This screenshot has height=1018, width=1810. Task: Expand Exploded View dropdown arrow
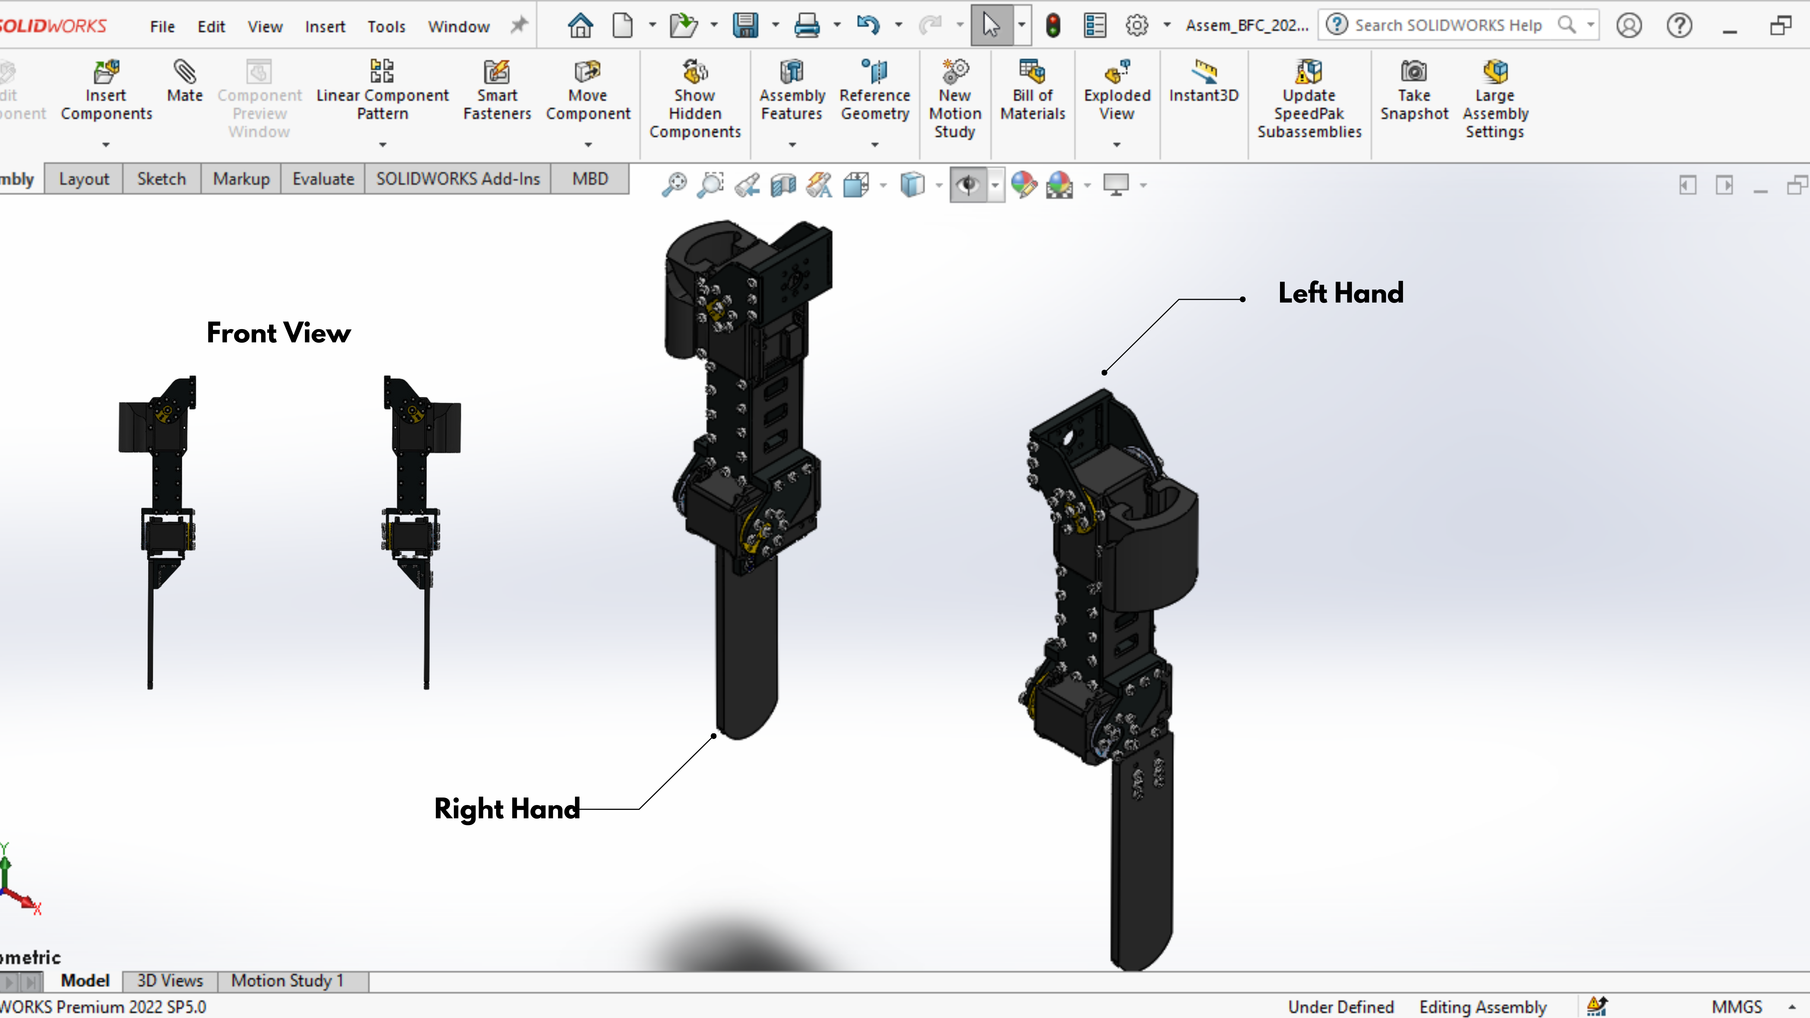click(x=1117, y=145)
